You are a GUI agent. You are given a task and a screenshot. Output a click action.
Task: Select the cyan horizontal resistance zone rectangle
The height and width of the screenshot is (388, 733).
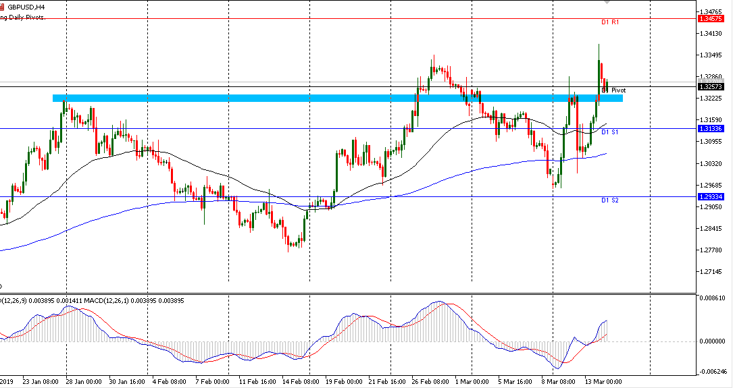pyautogui.click(x=338, y=99)
